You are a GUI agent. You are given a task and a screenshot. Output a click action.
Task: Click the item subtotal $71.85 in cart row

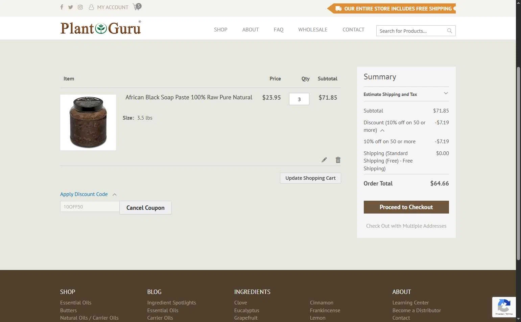coord(328,98)
